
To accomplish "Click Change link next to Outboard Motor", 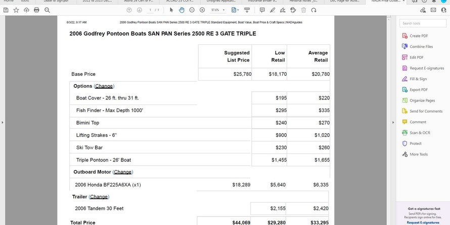I will pos(122,172).
